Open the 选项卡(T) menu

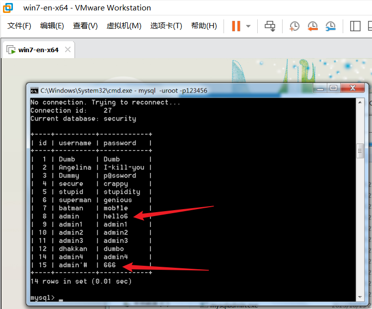pyautogui.click(x=166, y=26)
